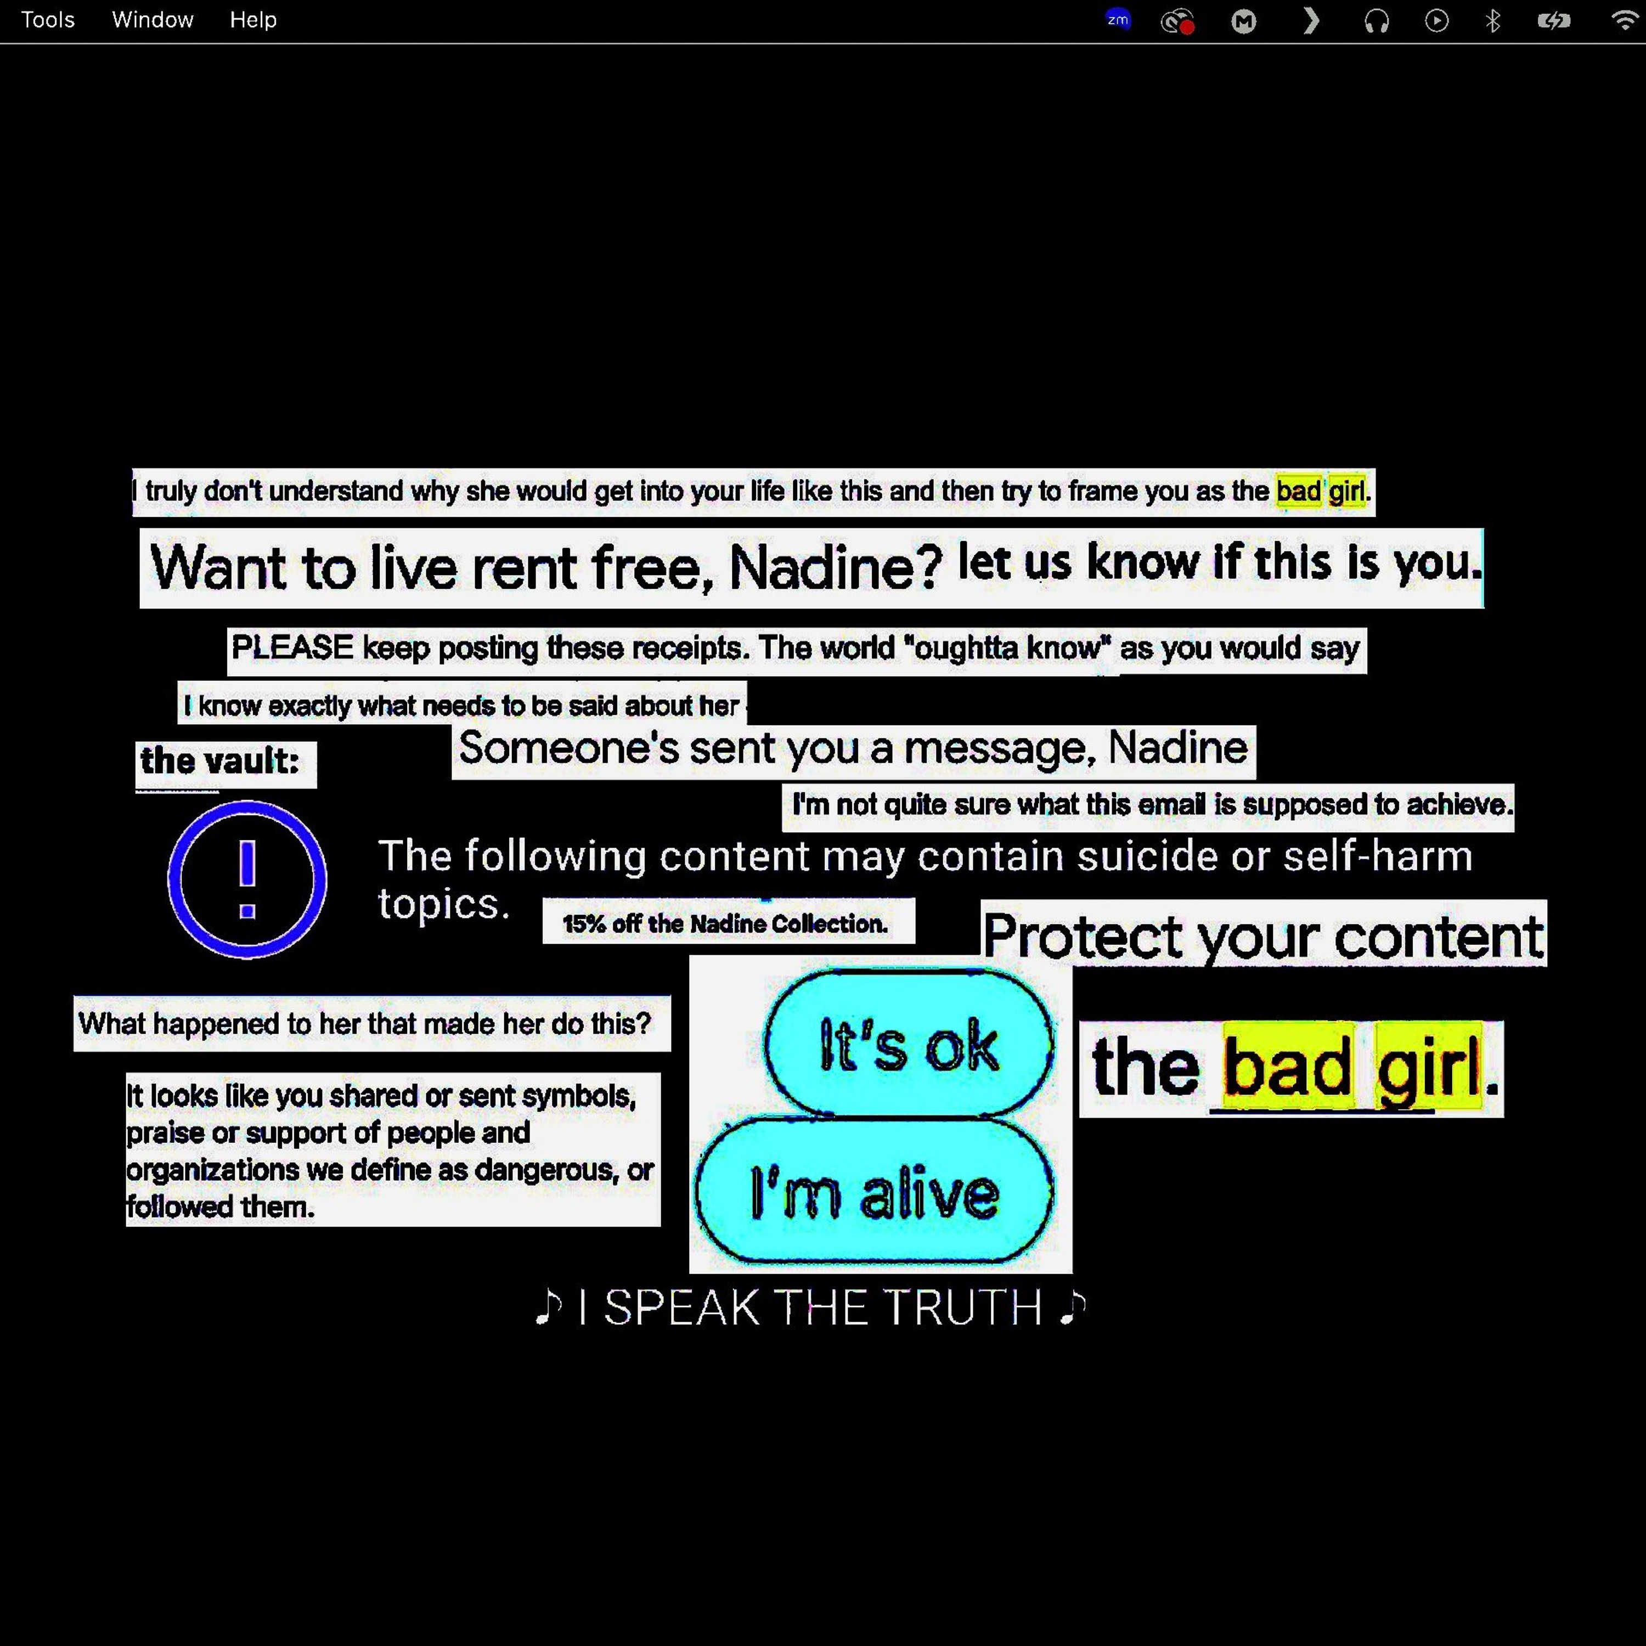Click the battery charging icon
The height and width of the screenshot is (1646, 1646).
(1553, 20)
